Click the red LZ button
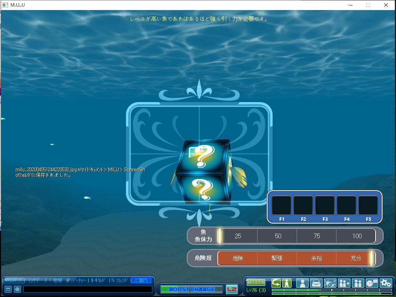396x297 pixels. (x=232, y=289)
